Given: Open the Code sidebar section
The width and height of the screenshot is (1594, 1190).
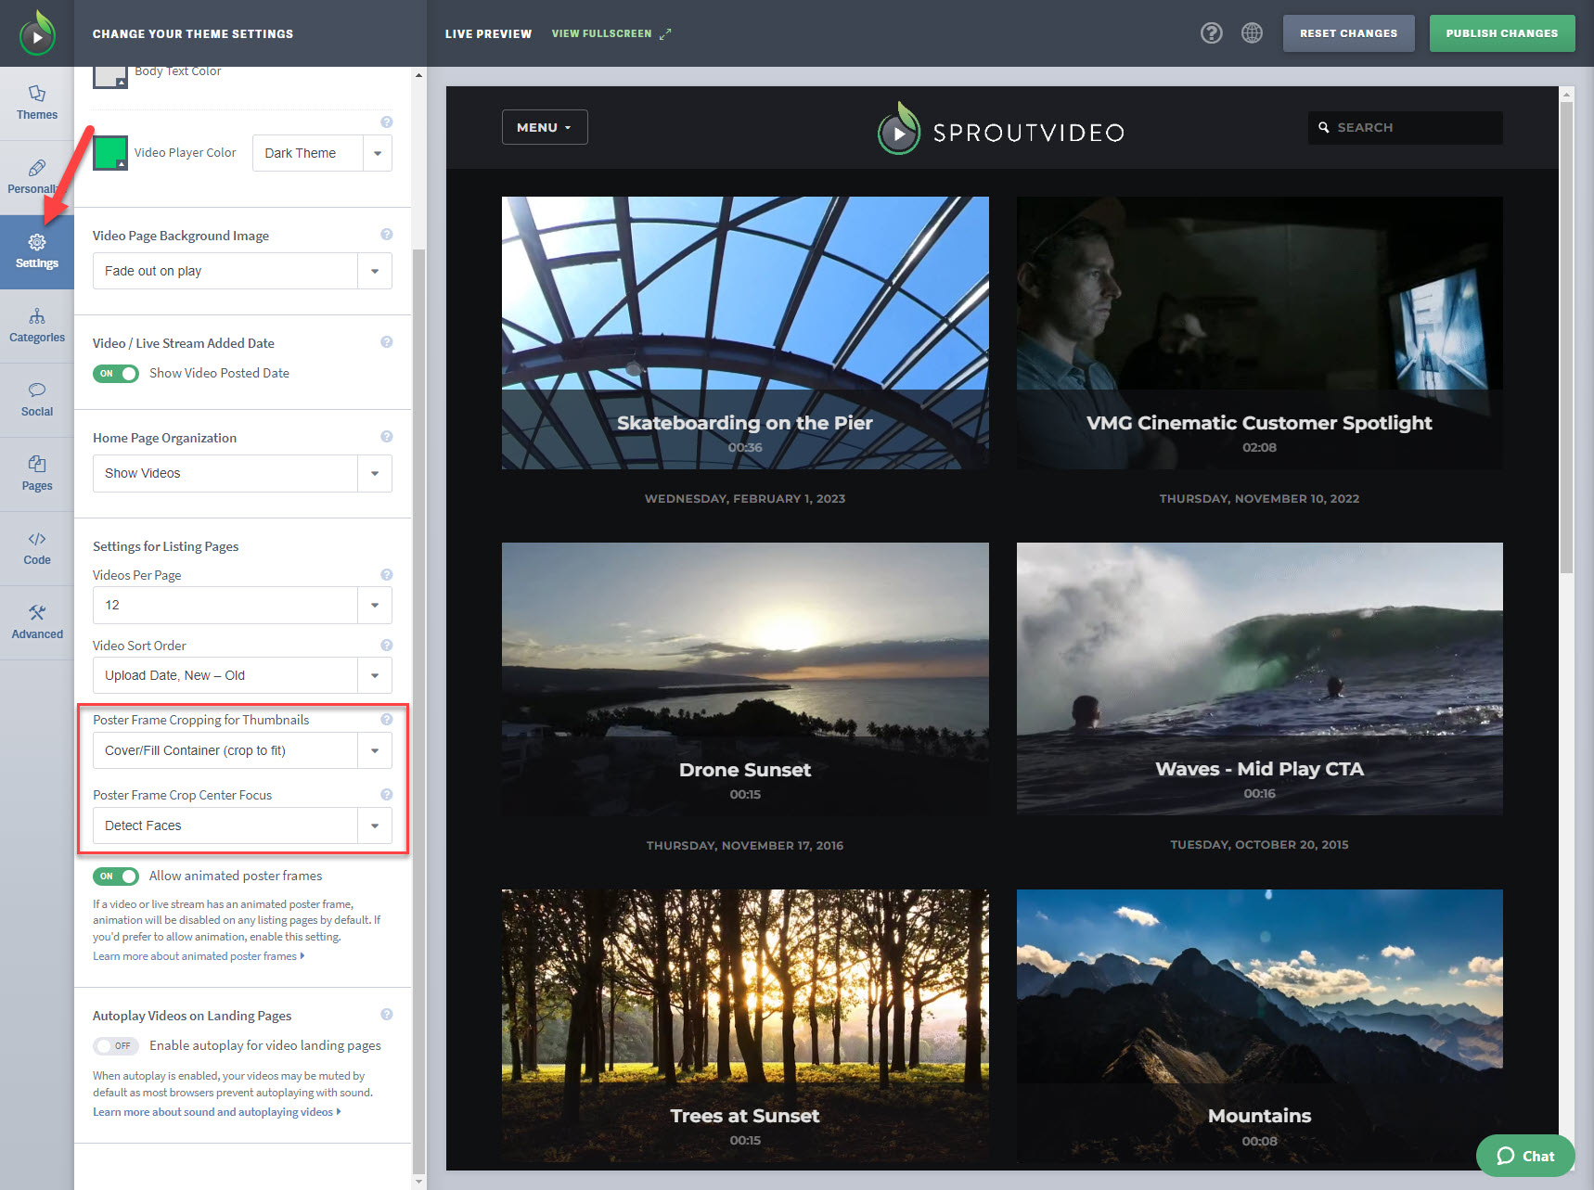Looking at the screenshot, I should click(x=37, y=548).
